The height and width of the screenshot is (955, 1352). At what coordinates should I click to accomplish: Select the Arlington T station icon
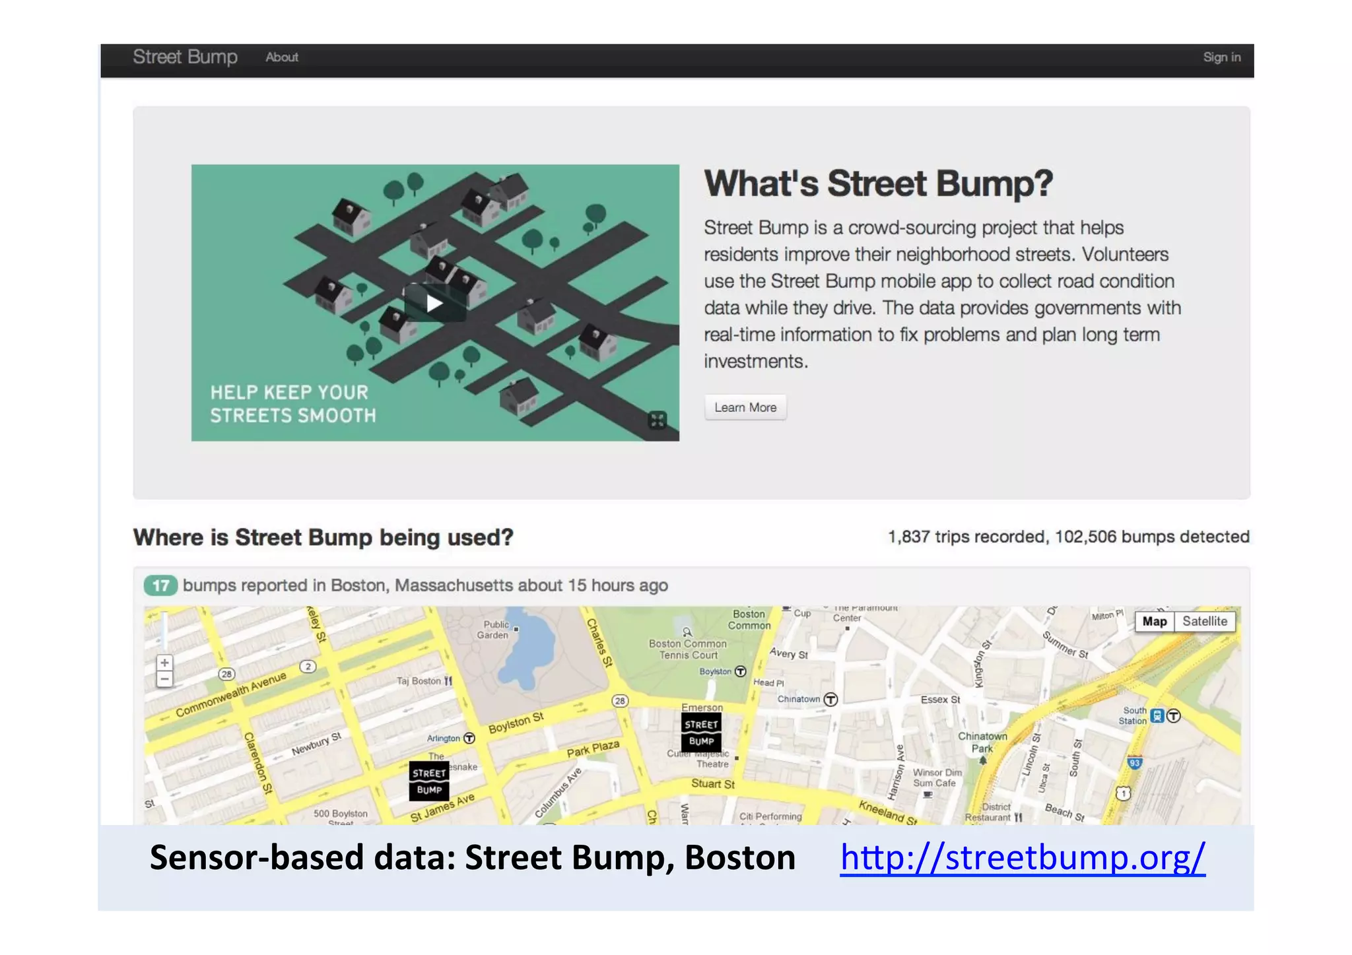tap(469, 738)
